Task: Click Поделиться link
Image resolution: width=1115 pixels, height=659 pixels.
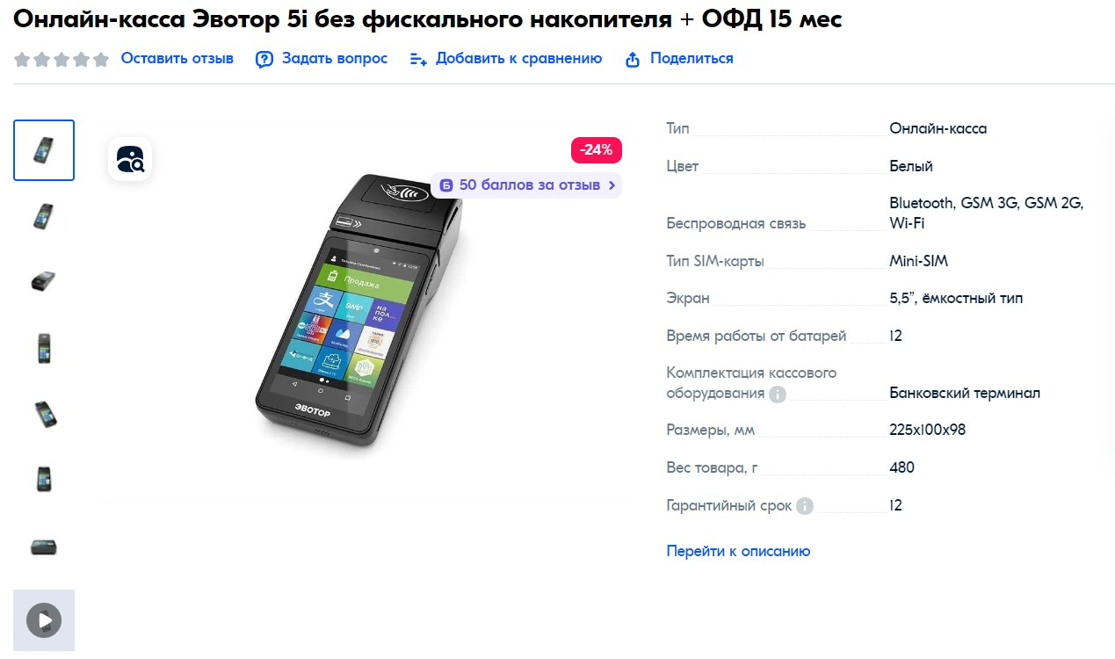Action: (x=691, y=58)
